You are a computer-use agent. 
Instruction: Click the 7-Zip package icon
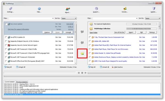tap(93, 37)
